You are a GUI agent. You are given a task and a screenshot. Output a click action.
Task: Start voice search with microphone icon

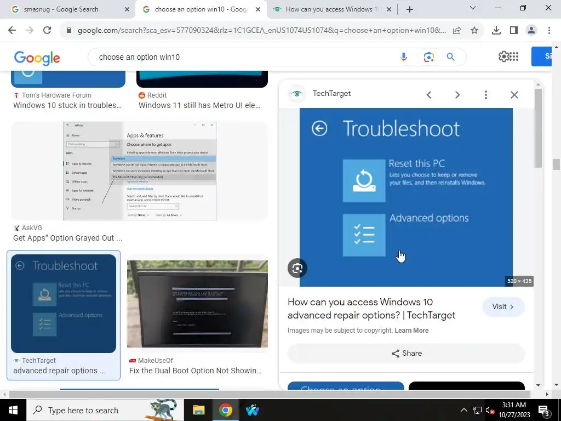[x=404, y=57]
